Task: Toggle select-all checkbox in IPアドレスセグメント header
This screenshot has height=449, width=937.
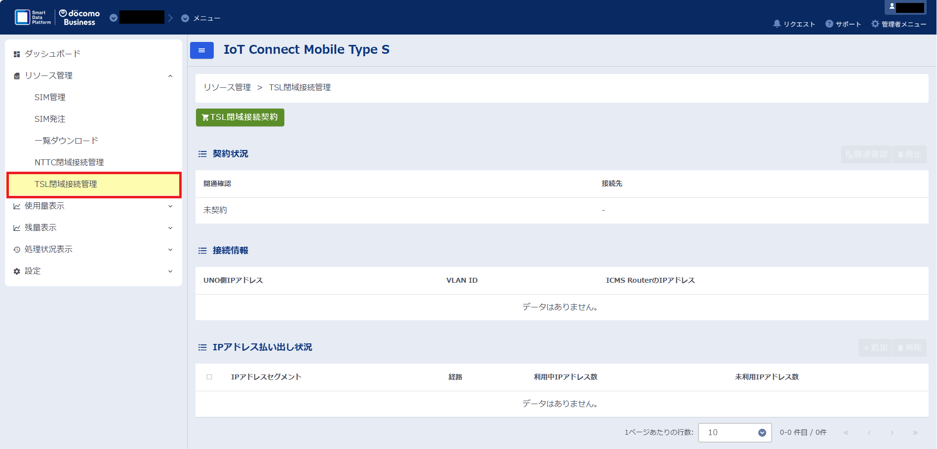Action: tap(209, 377)
